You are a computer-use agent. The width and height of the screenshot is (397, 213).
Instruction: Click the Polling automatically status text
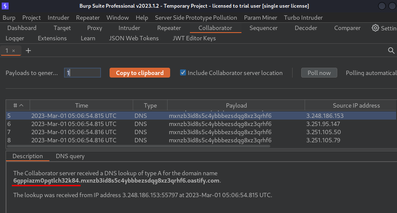point(371,73)
